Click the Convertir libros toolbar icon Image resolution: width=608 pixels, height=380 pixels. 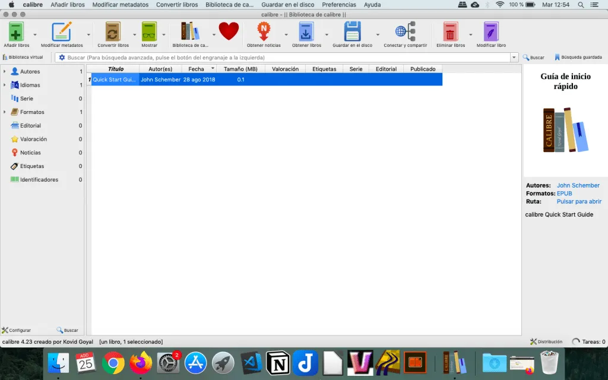(x=113, y=32)
